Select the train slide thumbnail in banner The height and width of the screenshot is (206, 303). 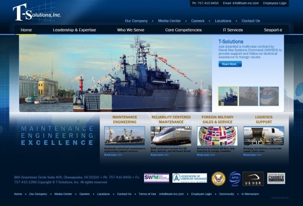(269, 96)
